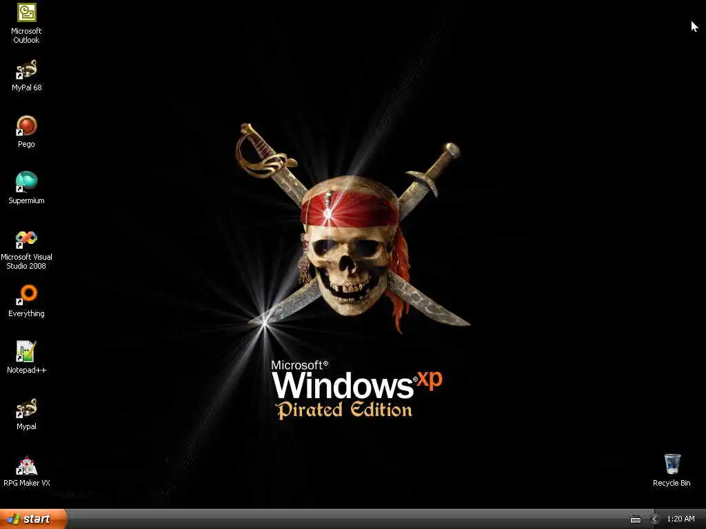Open the Start menu
Viewport: 706px width, 529px height.
pyautogui.click(x=33, y=519)
